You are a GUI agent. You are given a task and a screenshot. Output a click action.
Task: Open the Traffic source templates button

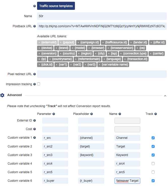(56, 6)
